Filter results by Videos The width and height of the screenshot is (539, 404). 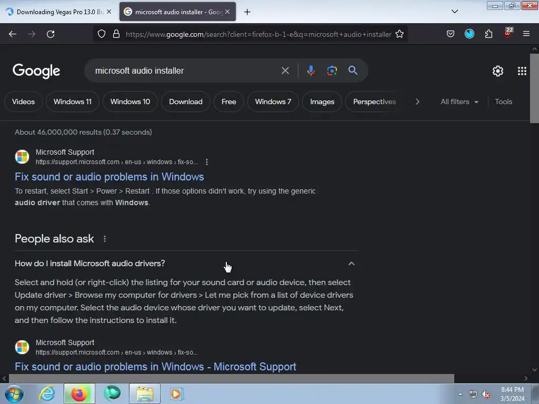click(23, 102)
